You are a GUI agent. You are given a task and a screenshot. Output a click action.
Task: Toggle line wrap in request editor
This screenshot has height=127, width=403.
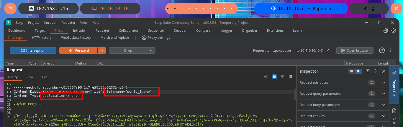pyautogui.click(x=274, y=77)
